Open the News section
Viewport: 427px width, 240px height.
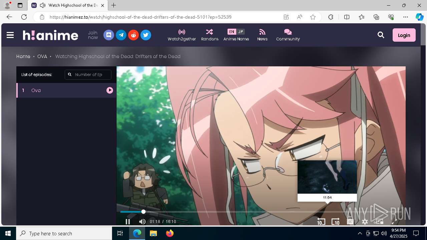[262, 35]
